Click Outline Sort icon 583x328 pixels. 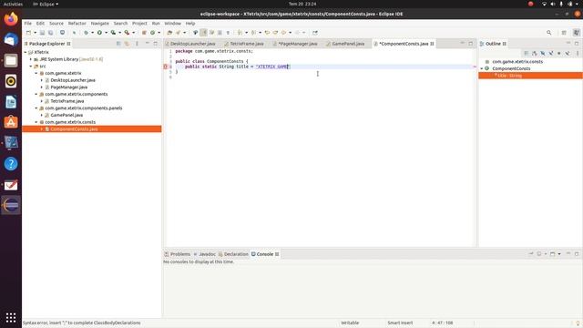[535, 53]
